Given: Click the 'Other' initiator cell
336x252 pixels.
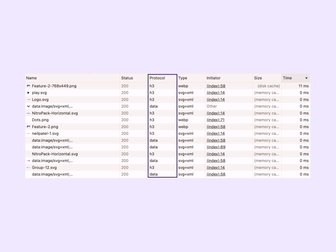Looking at the screenshot, I should (x=212, y=106).
